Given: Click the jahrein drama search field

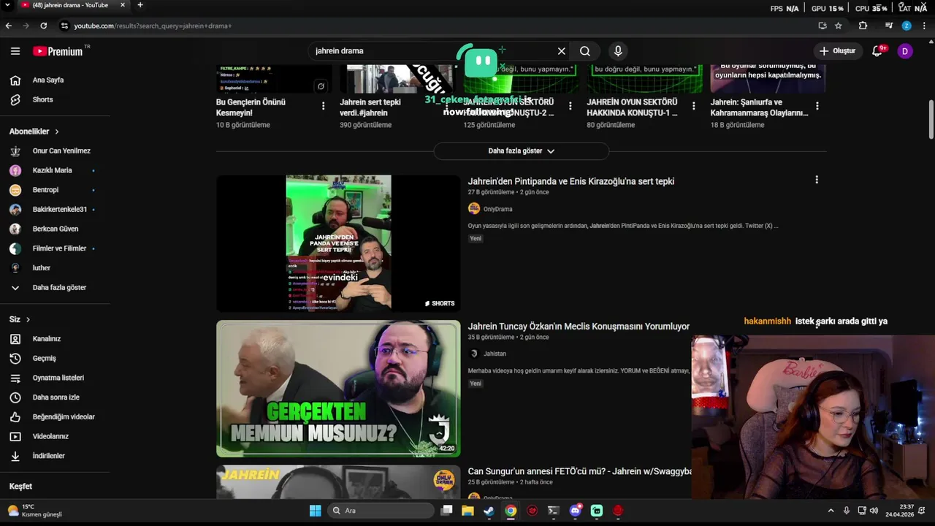Looking at the screenshot, I should pyautogui.click(x=431, y=51).
